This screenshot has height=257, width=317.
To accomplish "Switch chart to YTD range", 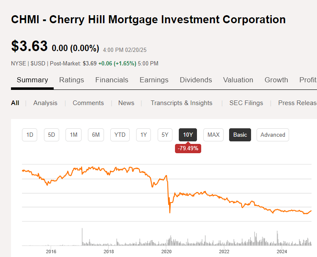I will (x=120, y=135).
